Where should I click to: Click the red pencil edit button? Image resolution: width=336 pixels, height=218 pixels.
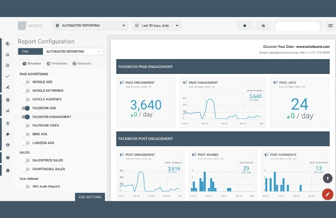pyautogui.click(x=327, y=195)
